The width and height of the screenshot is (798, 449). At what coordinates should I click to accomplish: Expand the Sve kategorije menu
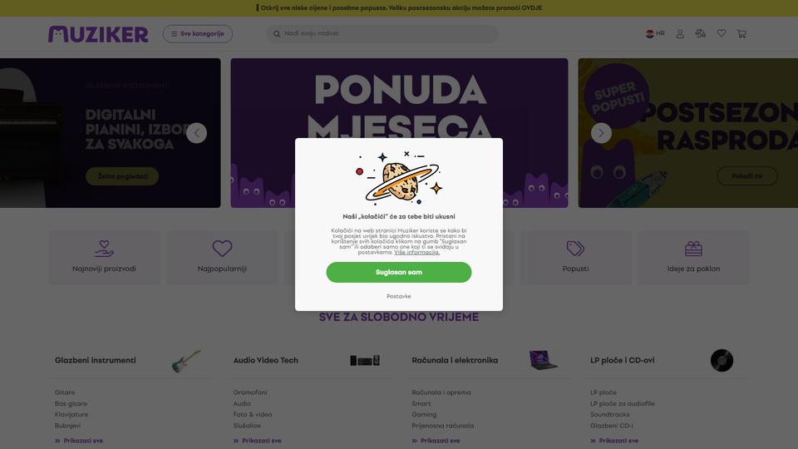[198, 33]
